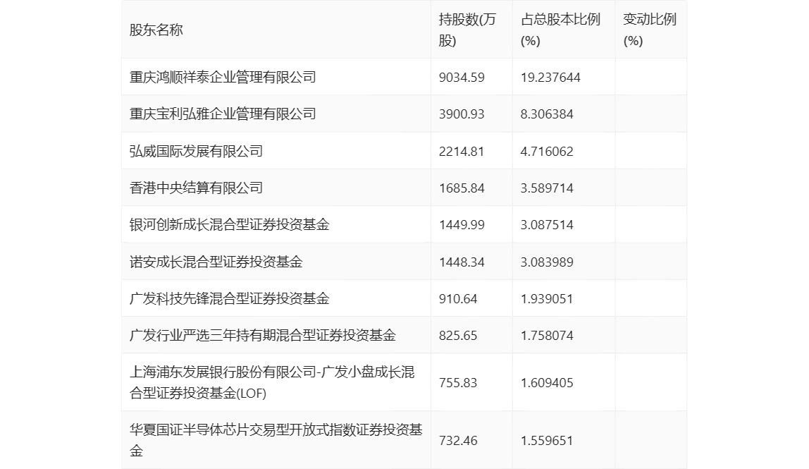Click percentage value 1.939051
This screenshot has height=469, width=809.
pos(547,298)
